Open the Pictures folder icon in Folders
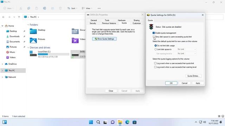This screenshot has height=126, width=225. pos(33,41)
